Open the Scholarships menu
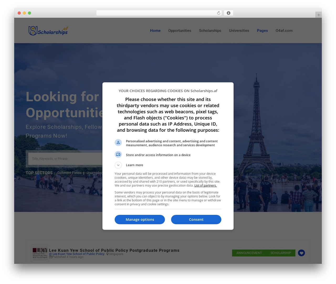This screenshot has height=284, width=336. coord(210,31)
